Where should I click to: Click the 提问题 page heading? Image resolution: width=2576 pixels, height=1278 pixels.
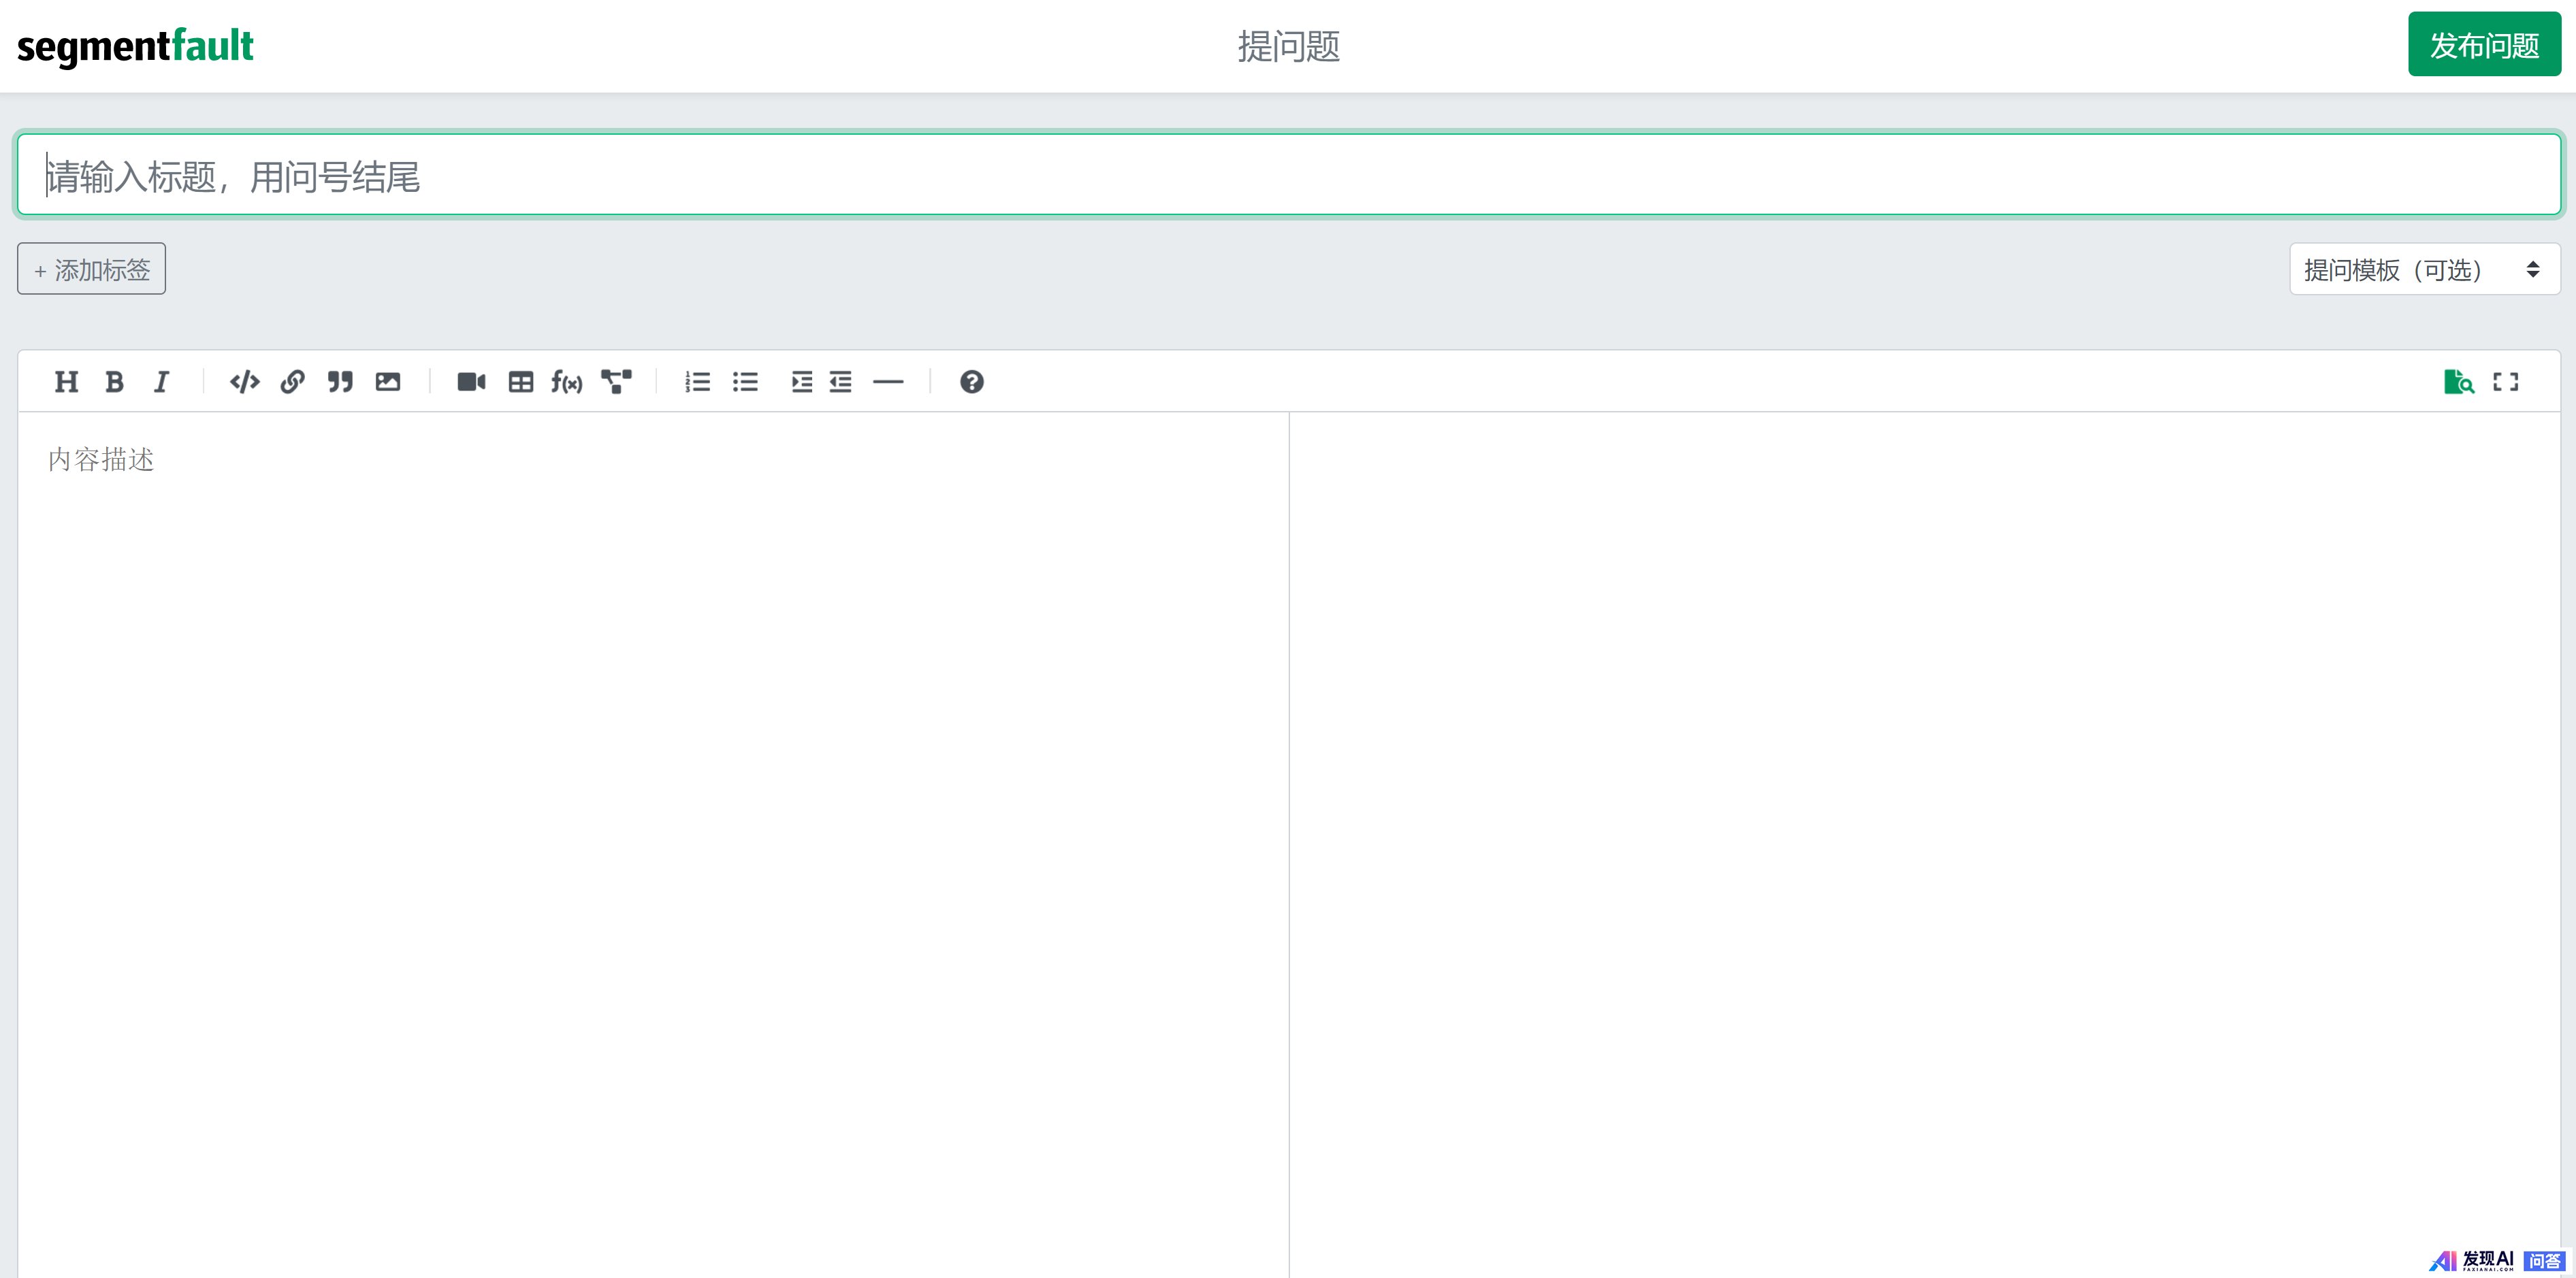click(1288, 46)
